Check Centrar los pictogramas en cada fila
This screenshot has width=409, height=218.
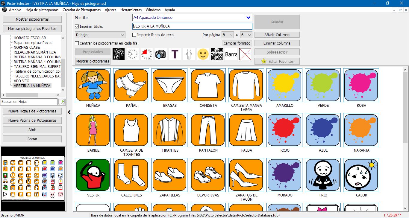click(77, 43)
